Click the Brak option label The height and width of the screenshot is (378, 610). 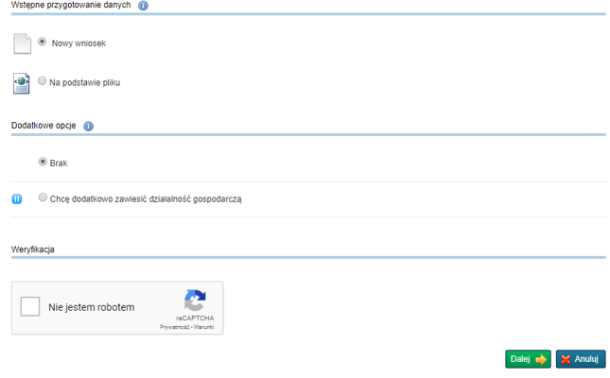tap(59, 163)
